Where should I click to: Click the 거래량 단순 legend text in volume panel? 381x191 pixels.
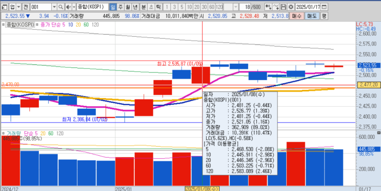point(19,133)
